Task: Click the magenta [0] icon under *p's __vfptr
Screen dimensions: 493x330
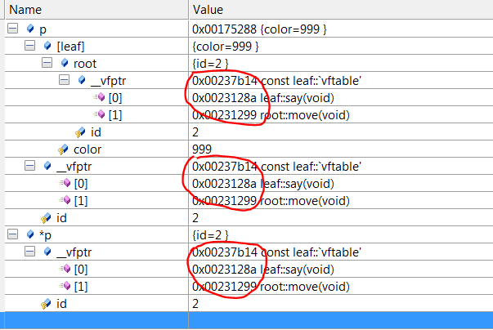Action: [65, 269]
